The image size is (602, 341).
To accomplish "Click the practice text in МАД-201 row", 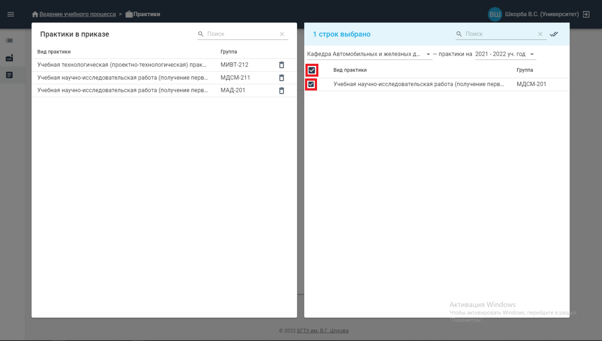I will point(122,90).
